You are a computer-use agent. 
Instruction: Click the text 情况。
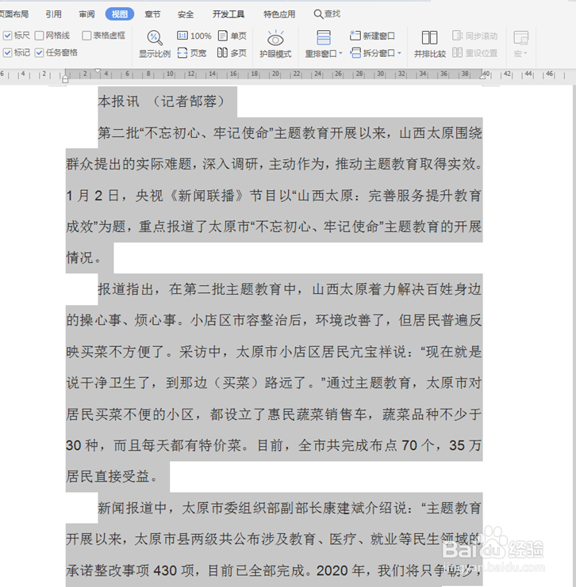click(83, 257)
